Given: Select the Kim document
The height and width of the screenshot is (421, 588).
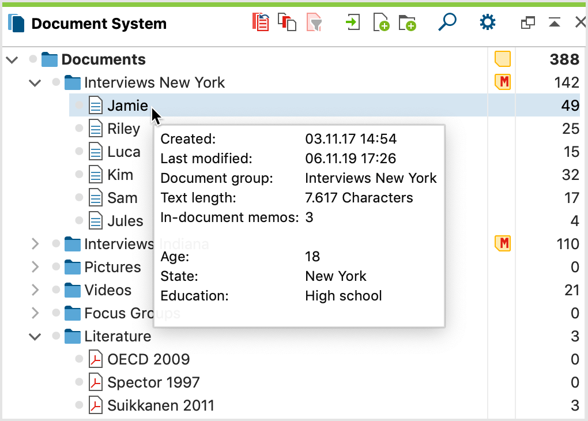Looking at the screenshot, I should coord(120,175).
